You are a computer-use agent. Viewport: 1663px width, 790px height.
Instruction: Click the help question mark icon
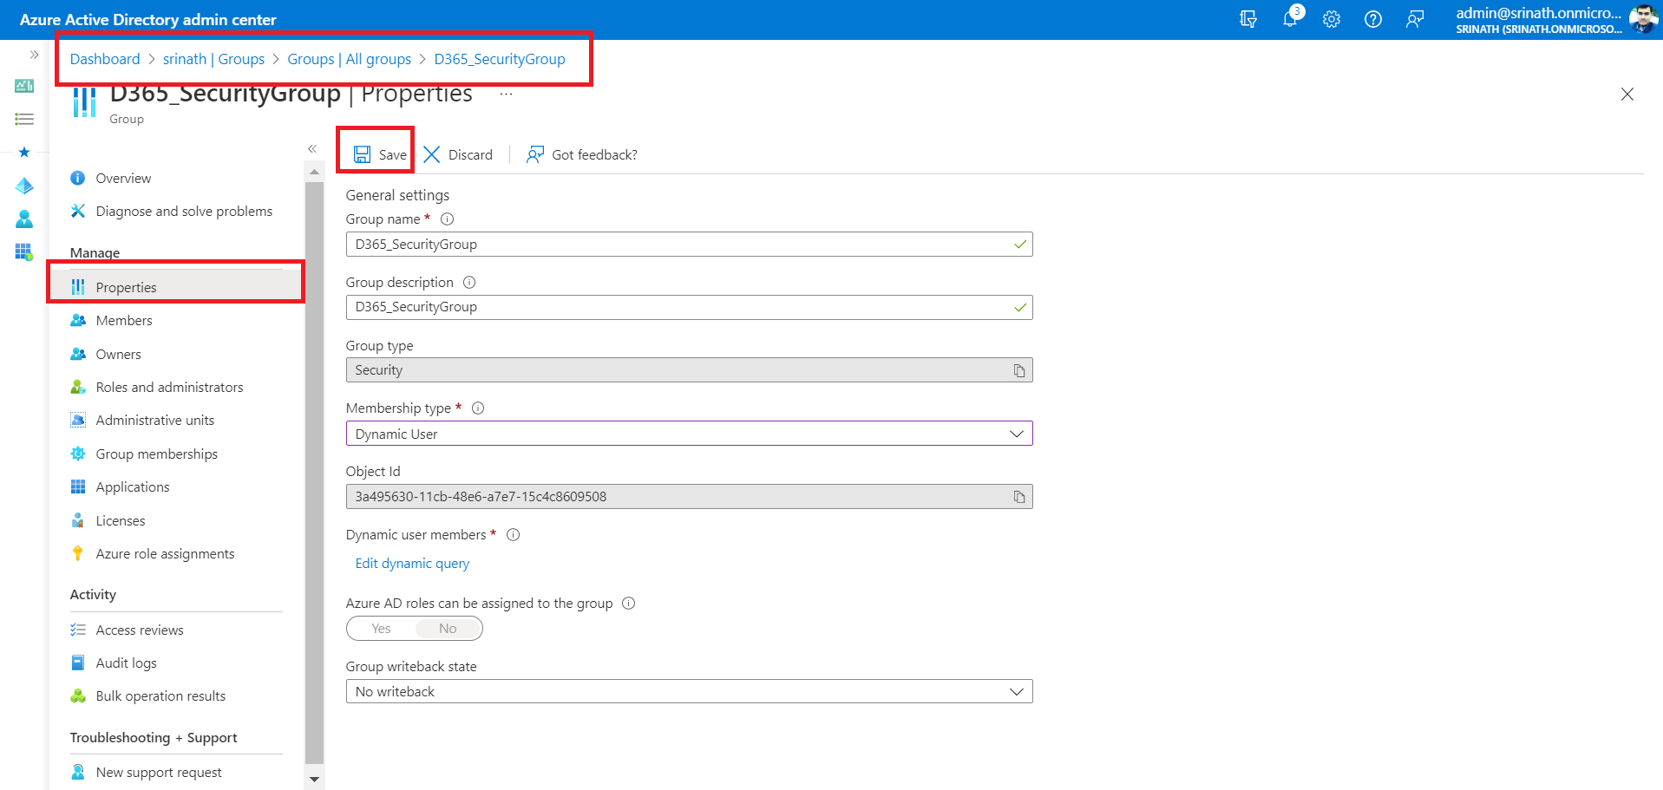point(1373,19)
